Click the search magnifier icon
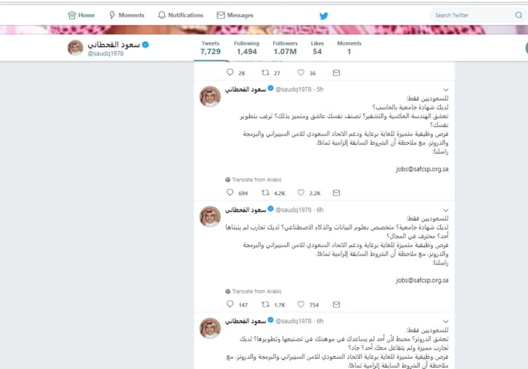 point(518,15)
